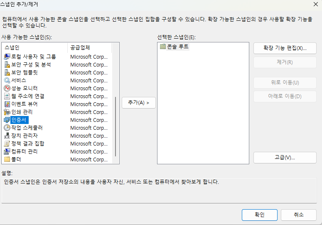Select the 서비스 snap-in row
The width and height of the screenshot is (322, 225).
19,80
